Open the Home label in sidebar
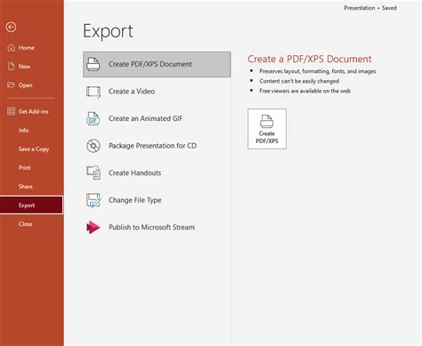 [x=27, y=48]
